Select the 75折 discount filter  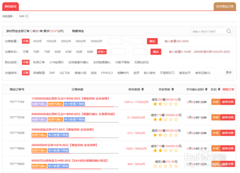coord(47,52)
